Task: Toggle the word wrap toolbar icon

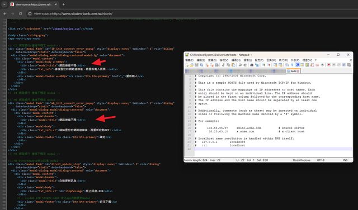Action: (288, 65)
